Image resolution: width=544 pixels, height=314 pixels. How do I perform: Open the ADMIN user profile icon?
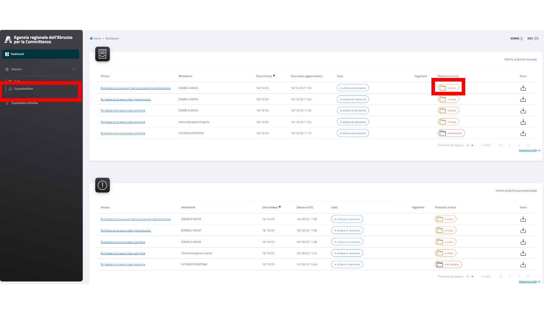coord(522,38)
